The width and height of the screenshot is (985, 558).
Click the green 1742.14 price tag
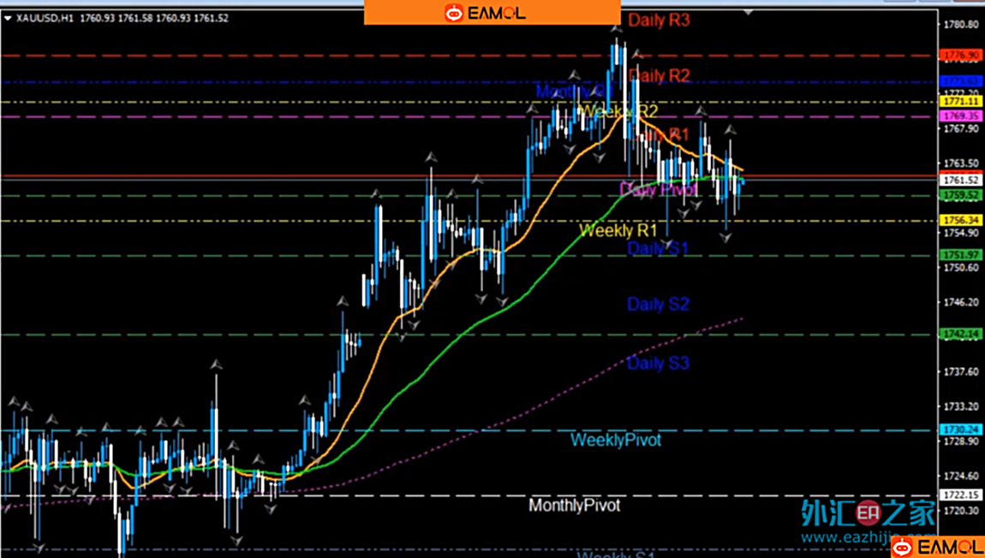click(x=960, y=335)
